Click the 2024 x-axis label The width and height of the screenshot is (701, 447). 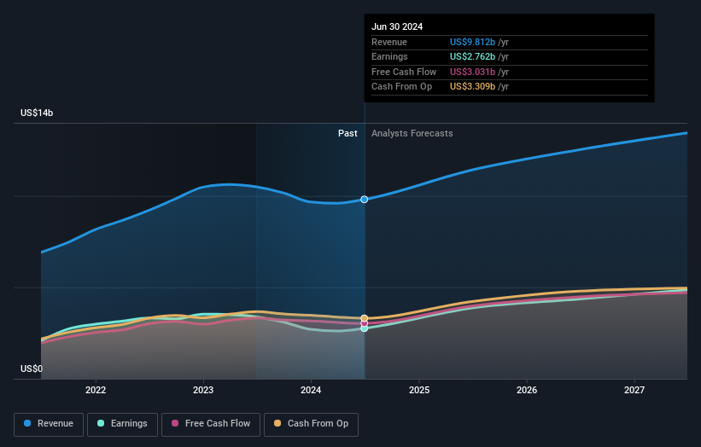pyautogui.click(x=311, y=391)
